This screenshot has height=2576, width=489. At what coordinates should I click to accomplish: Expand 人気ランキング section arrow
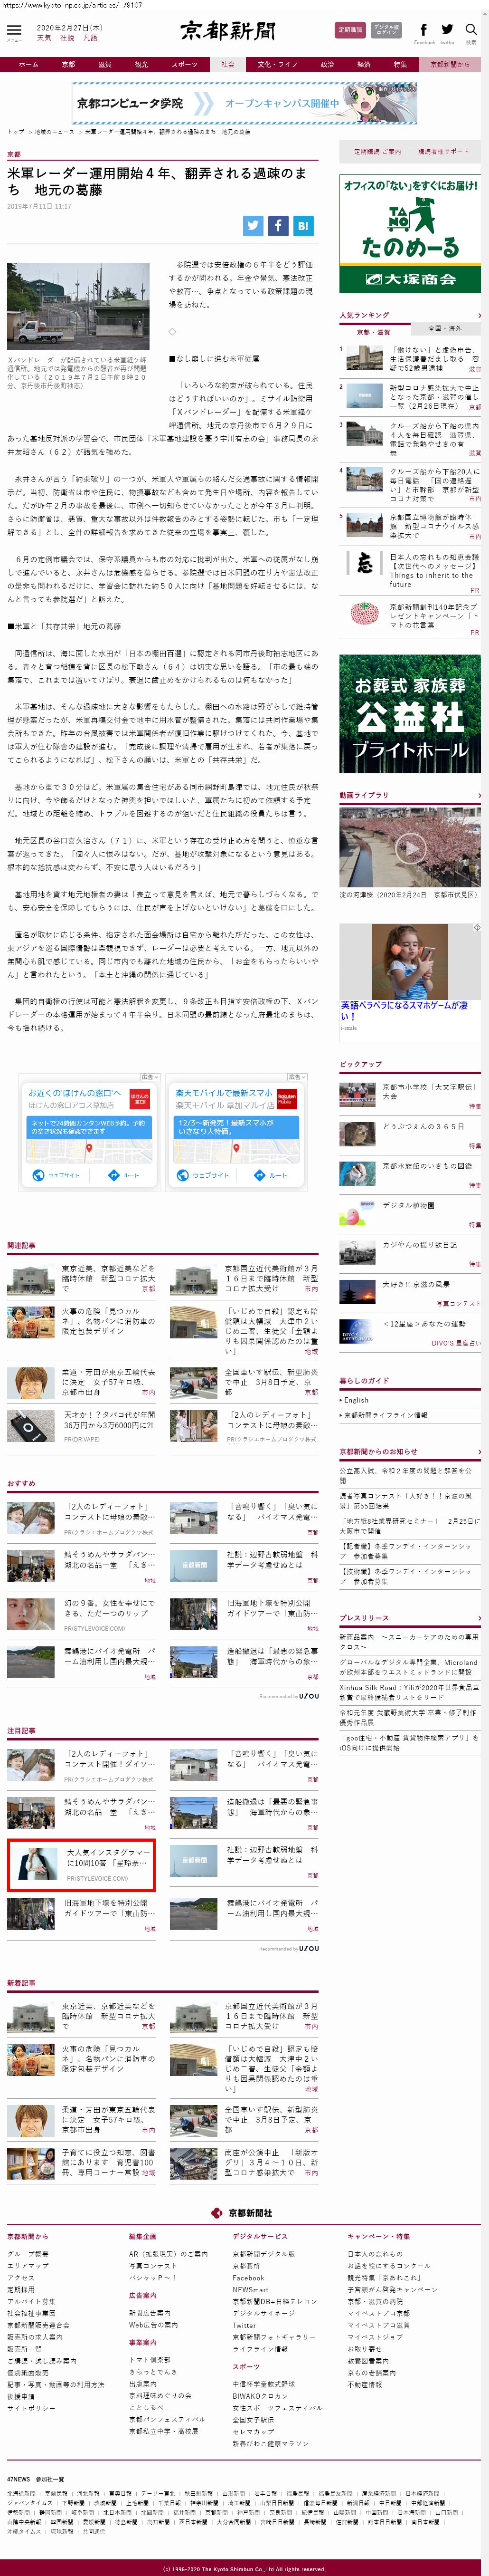point(478,315)
